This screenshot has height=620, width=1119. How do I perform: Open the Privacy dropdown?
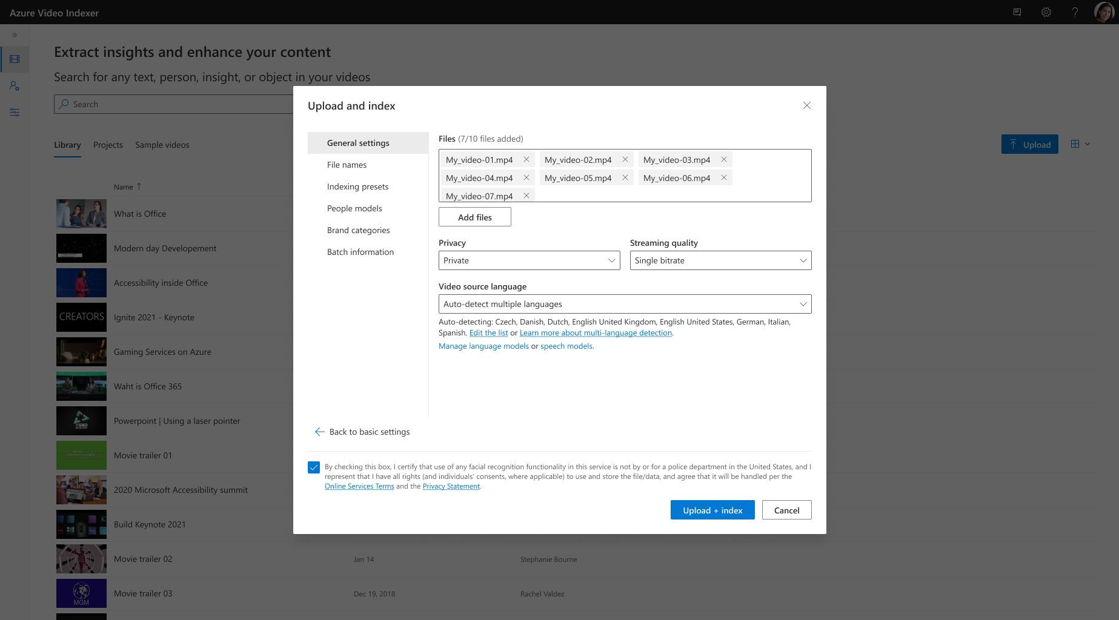point(530,260)
